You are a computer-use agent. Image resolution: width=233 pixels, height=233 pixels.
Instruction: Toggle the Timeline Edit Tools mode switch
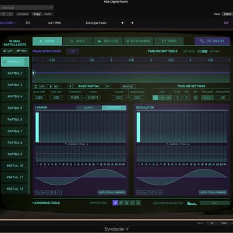[x=202, y=51]
